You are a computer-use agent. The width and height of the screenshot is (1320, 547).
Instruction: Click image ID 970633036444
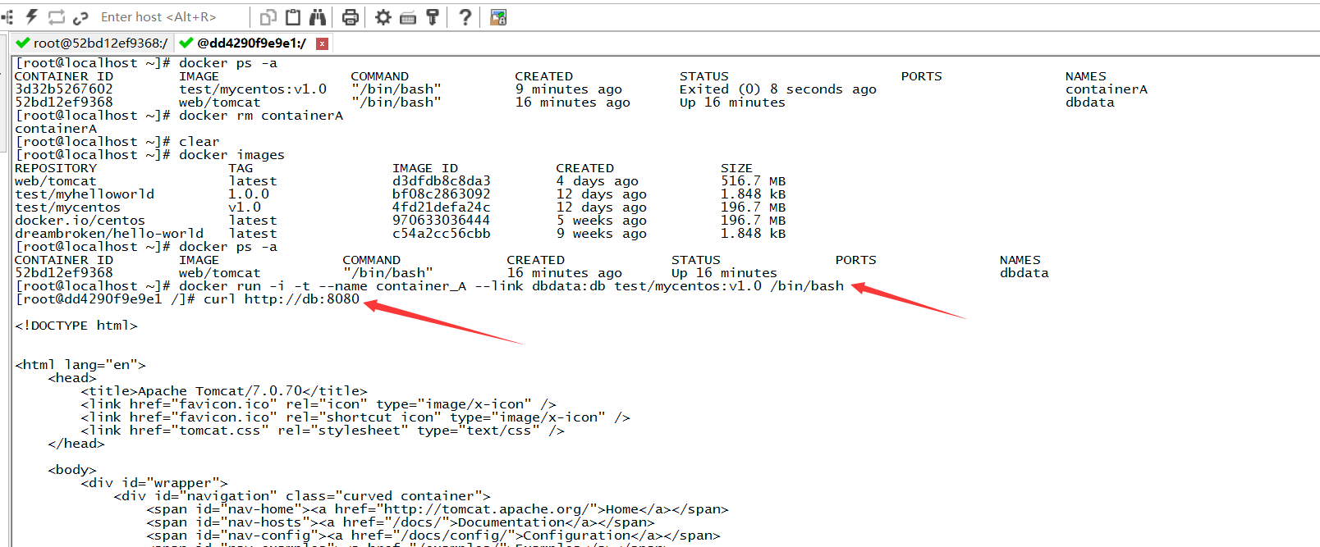point(442,221)
